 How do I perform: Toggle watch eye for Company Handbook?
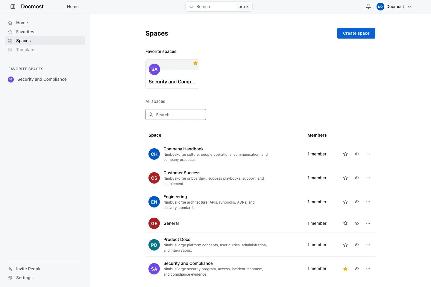pyautogui.click(x=357, y=154)
